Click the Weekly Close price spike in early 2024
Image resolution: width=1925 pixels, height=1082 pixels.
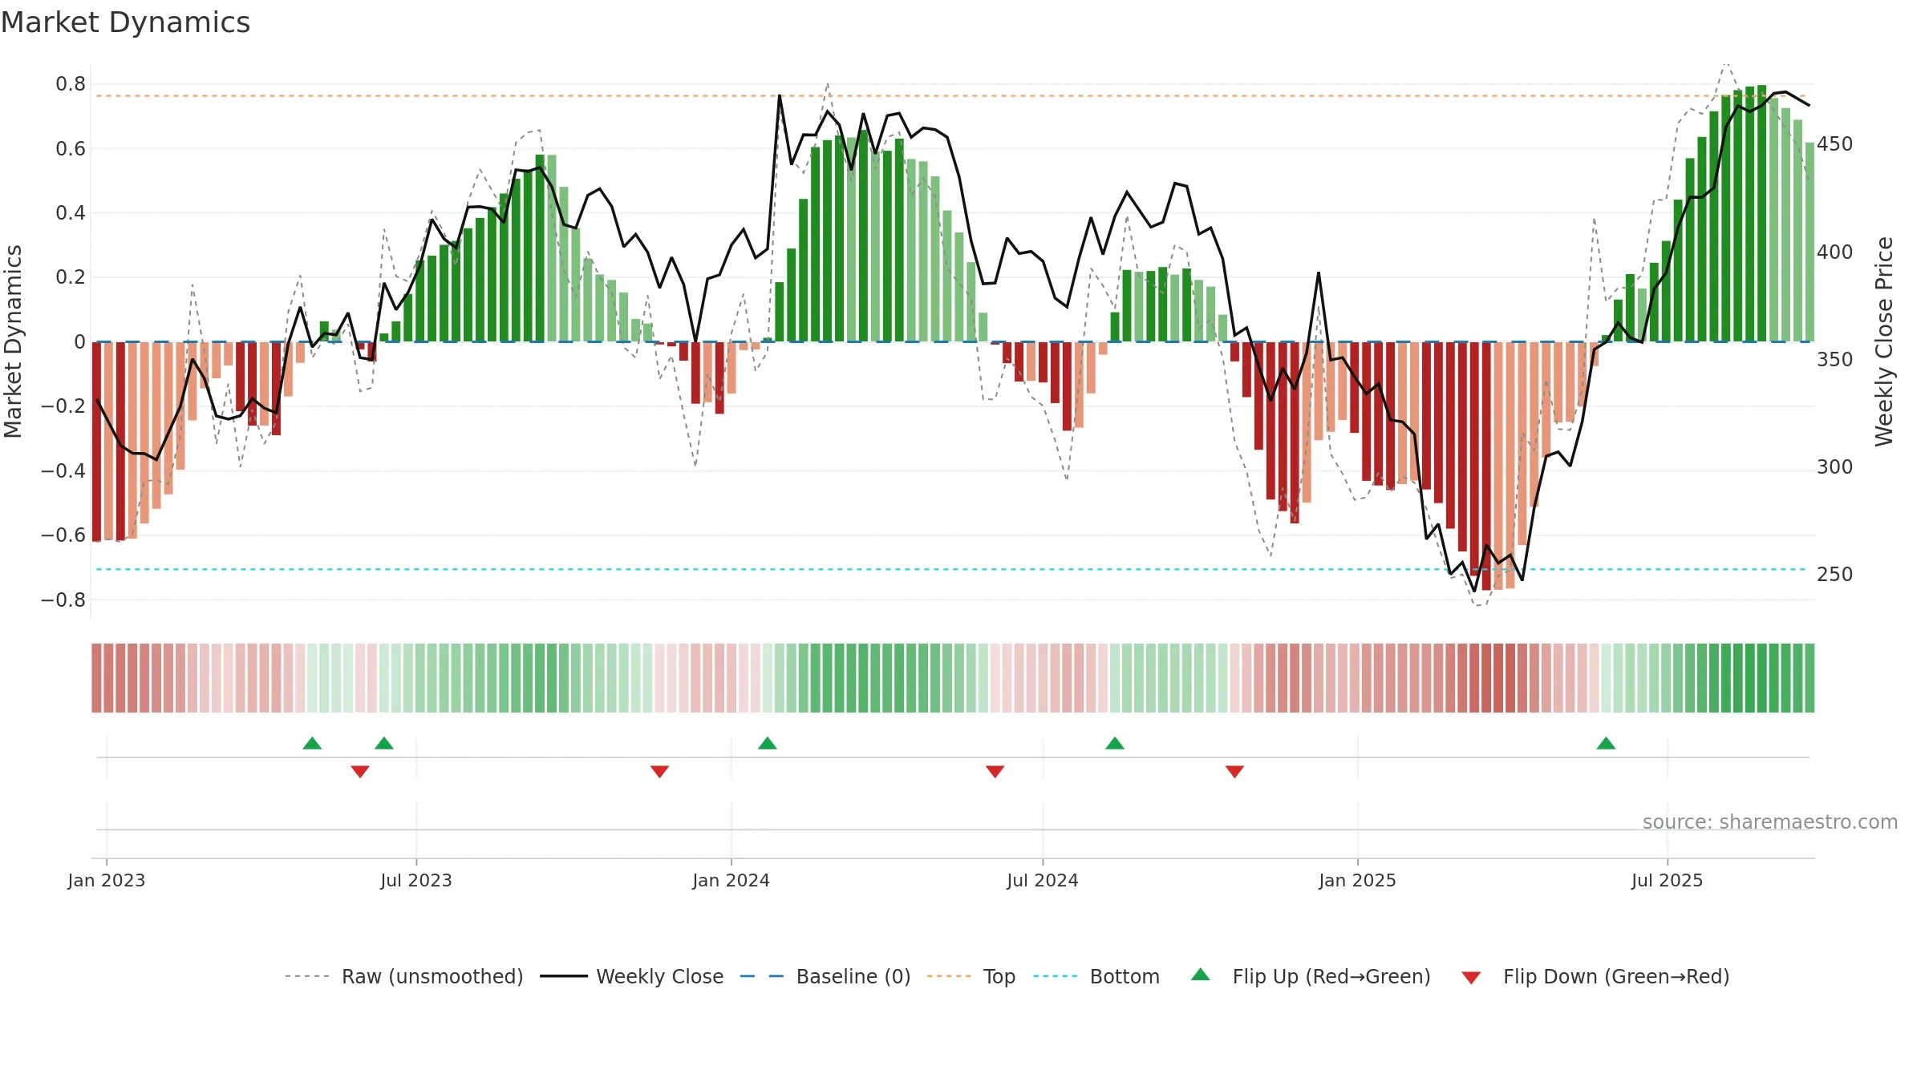coord(780,95)
